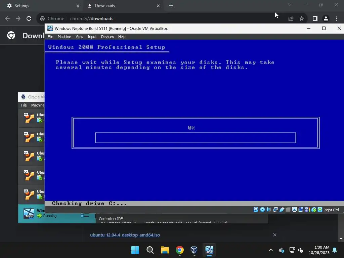Open the View menu in VM window
Screen dimensions: 344x258
(x=79, y=37)
